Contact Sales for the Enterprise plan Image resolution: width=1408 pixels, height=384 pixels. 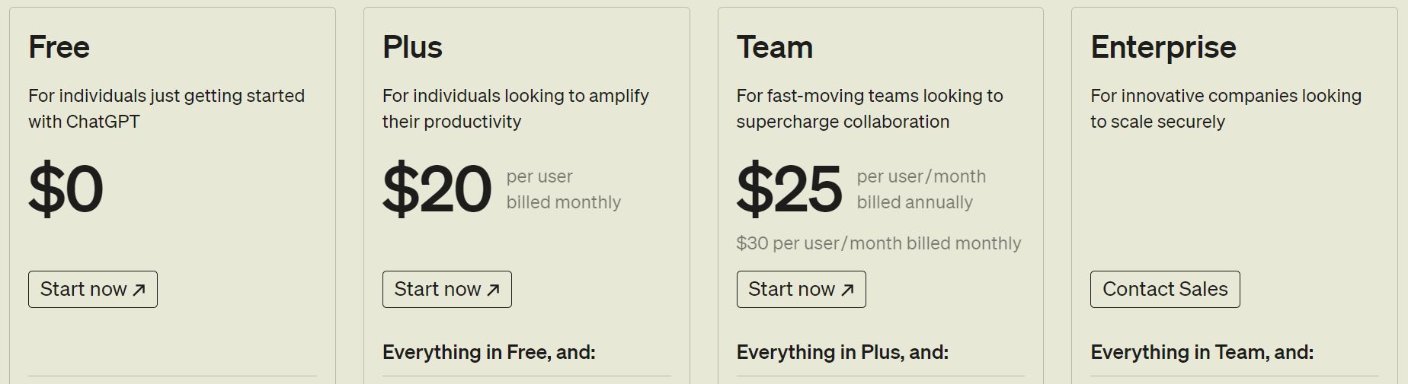click(1165, 290)
